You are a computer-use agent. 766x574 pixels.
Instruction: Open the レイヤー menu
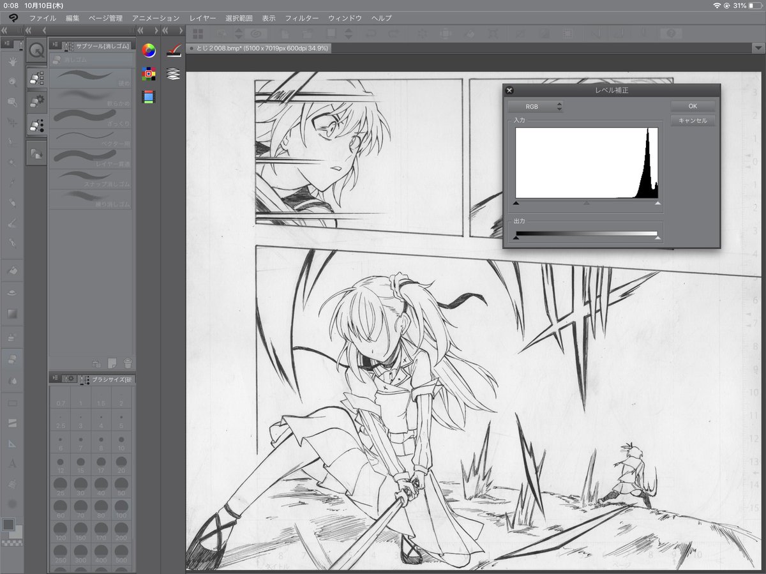click(x=203, y=18)
